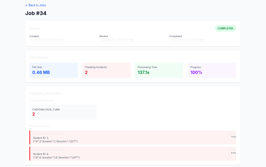
Task: Select Student ID: 4 in event timeline
Action: click(41, 154)
